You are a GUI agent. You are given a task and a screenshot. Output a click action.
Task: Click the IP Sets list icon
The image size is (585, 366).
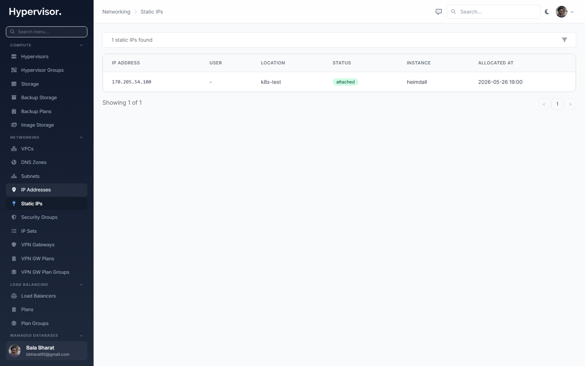(14, 231)
